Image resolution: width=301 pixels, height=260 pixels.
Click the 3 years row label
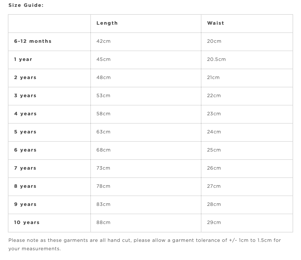click(x=25, y=96)
